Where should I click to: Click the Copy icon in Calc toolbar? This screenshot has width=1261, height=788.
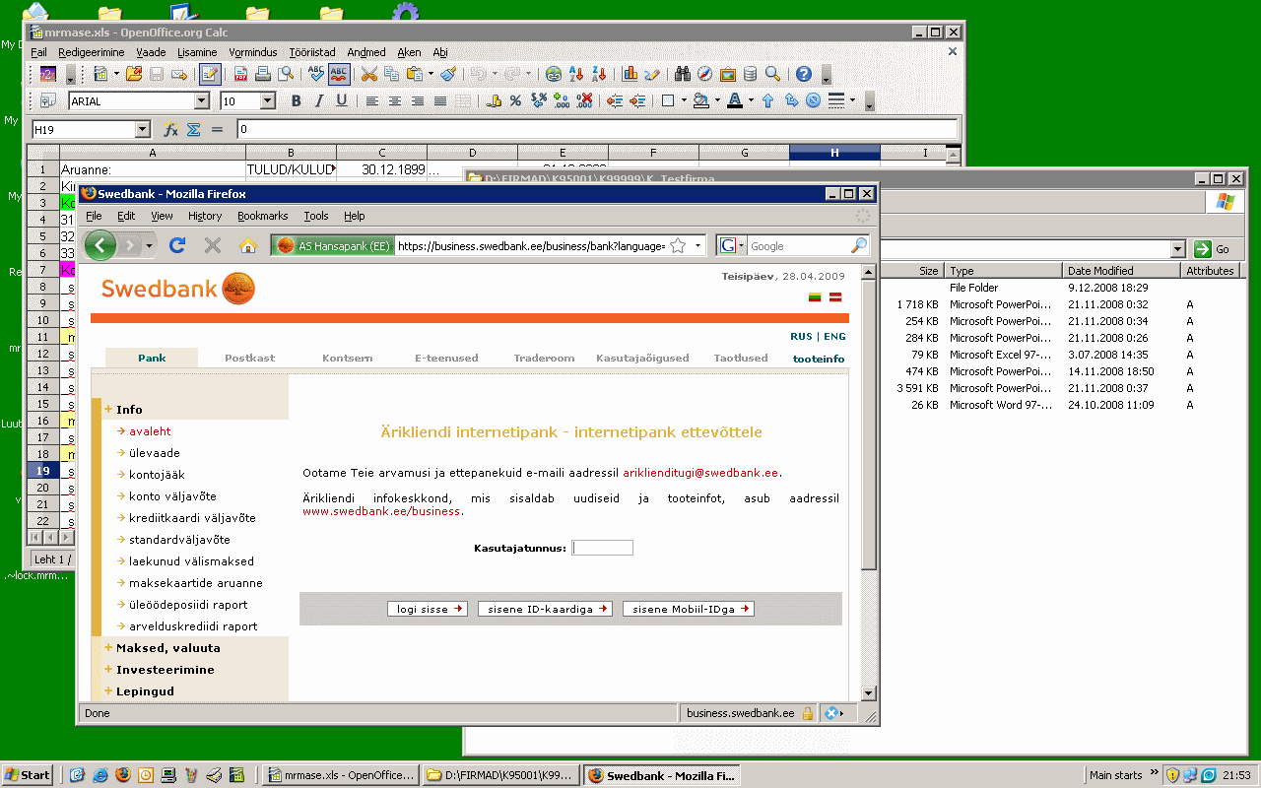click(391, 74)
